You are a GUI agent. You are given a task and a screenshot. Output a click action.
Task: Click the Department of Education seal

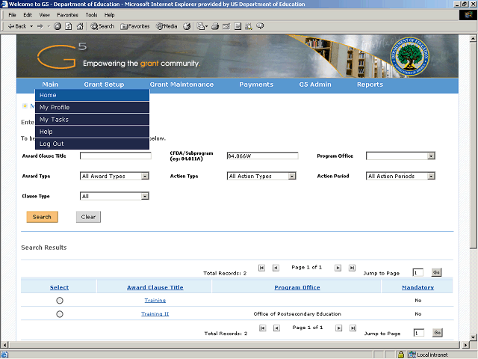[410, 57]
